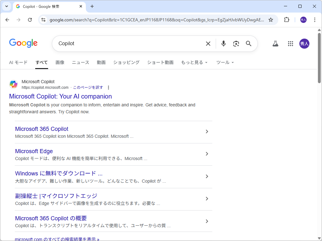Open Search Labs with the flask icon
Image resolution: width=322 pixels, height=241 pixels.
[275, 44]
